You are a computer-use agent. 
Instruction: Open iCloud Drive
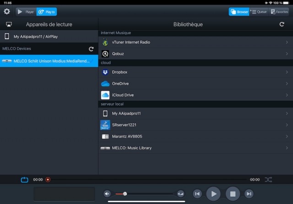pos(195,95)
